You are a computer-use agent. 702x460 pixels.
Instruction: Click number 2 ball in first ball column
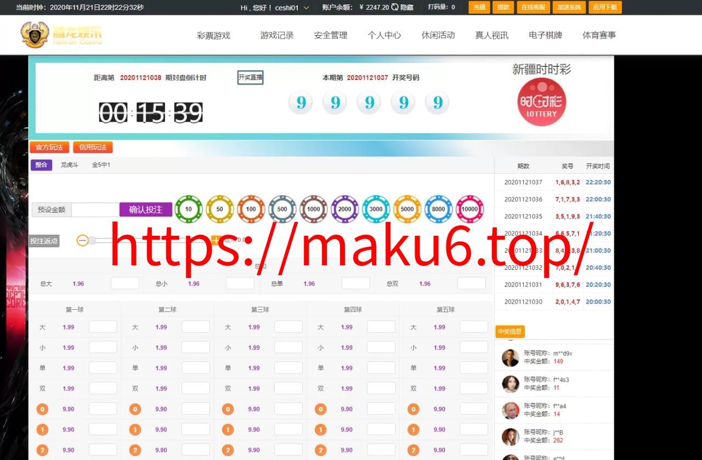tap(42, 450)
